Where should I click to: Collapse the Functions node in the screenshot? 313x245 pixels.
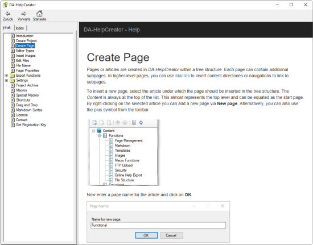[99, 136]
